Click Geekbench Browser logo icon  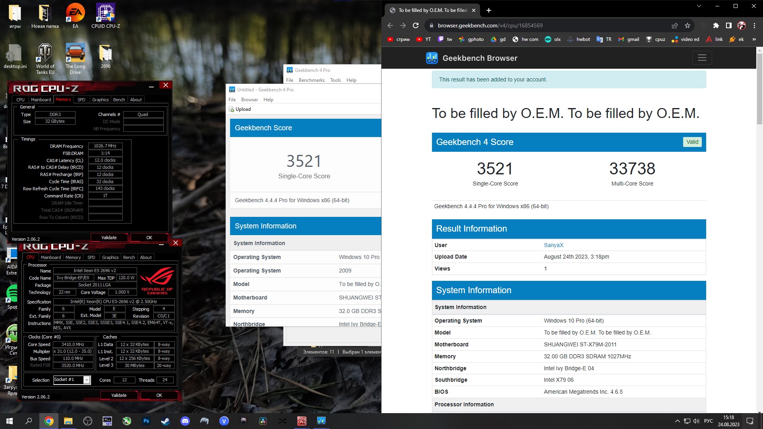(432, 58)
